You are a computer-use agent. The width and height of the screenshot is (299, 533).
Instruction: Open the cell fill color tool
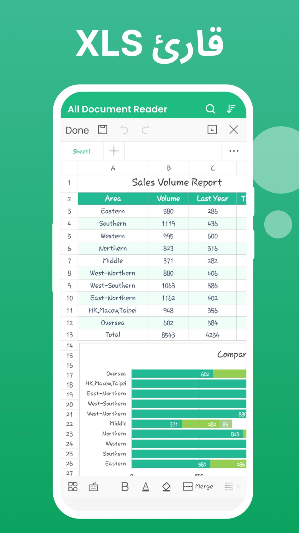166,486
